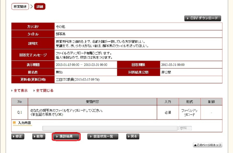This screenshot has height=153, width=233.
Task: Click the No column header
Action: pos(20,102)
